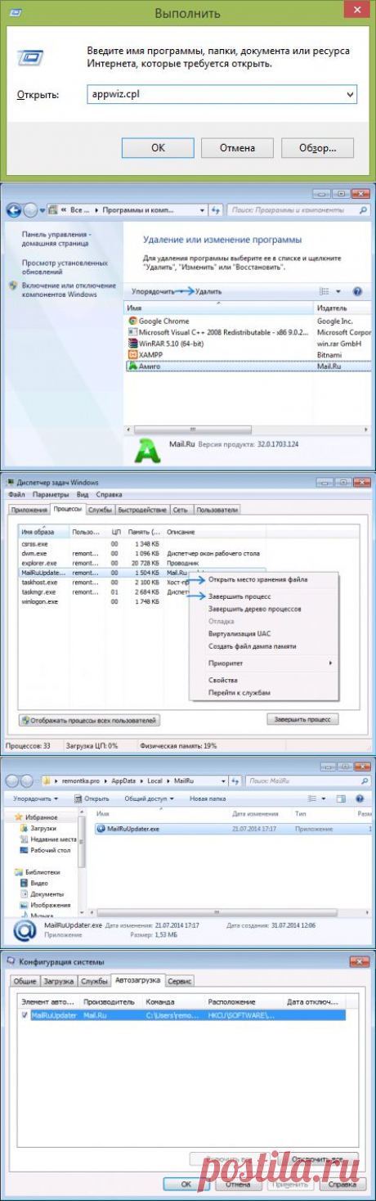
Task: Choose Создать файл дампа памяти
Action: click(253, 646)
